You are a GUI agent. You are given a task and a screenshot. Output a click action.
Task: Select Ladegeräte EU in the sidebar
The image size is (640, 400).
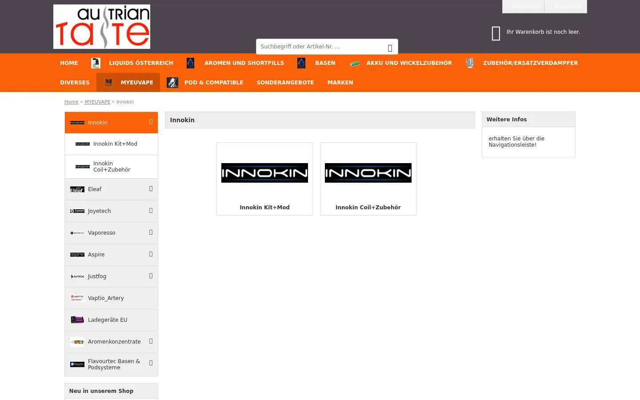pyautogui.click(x=111, y=320)
